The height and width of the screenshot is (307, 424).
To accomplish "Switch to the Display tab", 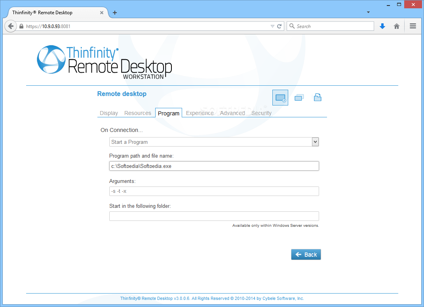I will [x=109, y=113].
